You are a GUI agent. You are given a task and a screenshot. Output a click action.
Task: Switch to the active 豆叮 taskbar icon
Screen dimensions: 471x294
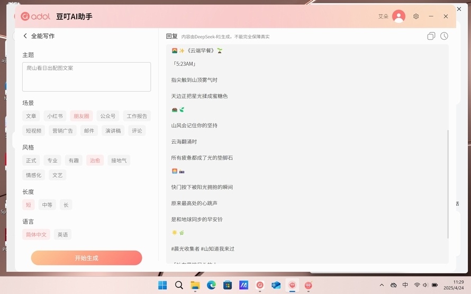(292, 285)
